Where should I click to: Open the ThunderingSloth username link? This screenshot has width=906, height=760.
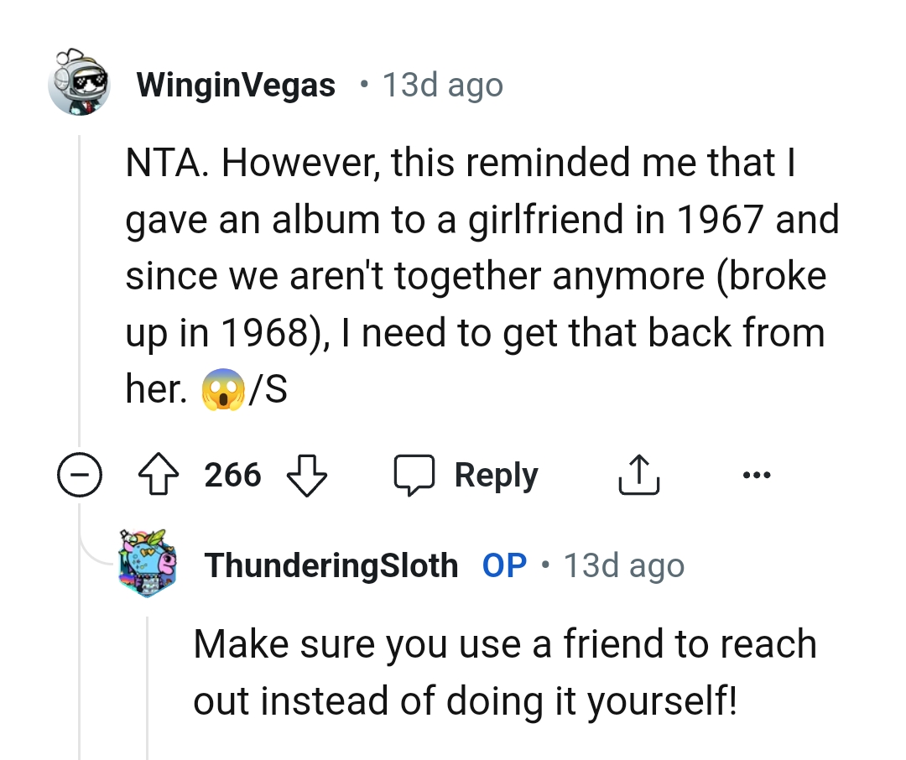pyautogui.click(x=331, y=565)
